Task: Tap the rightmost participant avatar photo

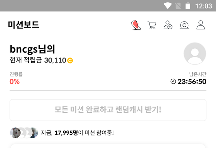Action: tap(34, 133)
